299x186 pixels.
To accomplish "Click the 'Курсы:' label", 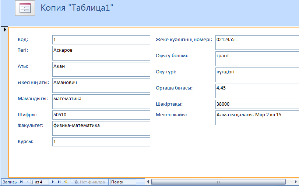I will pos(25,142).
